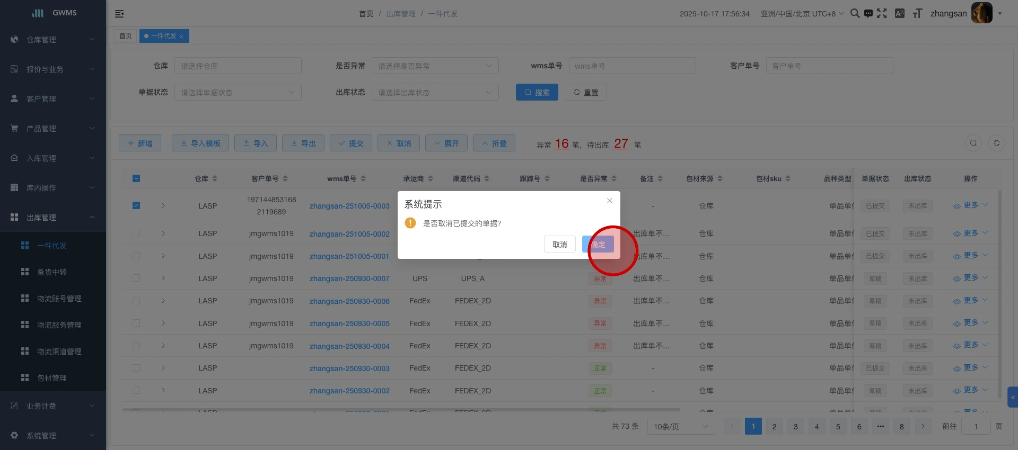Open the font size adjustment icon

[x=917, y=14]
